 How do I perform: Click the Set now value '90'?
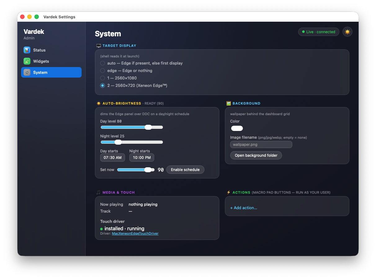(x=161, y=170)
